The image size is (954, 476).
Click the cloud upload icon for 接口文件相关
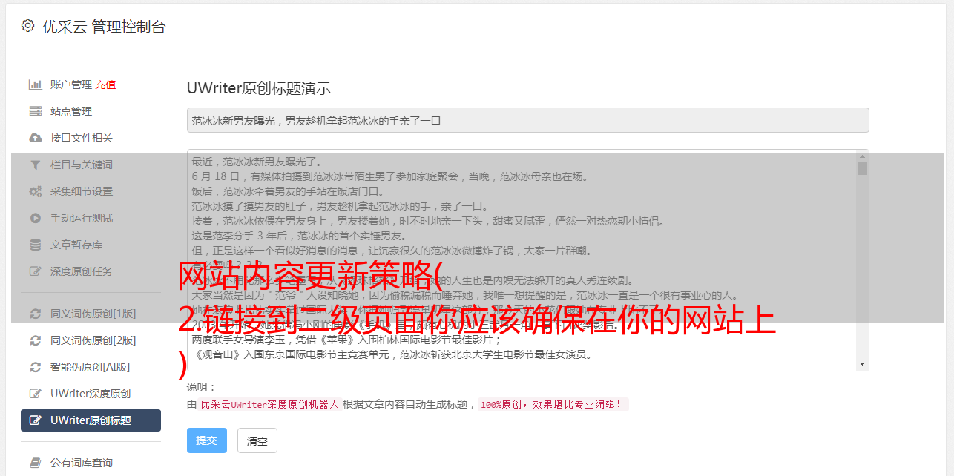click(35, 138)
